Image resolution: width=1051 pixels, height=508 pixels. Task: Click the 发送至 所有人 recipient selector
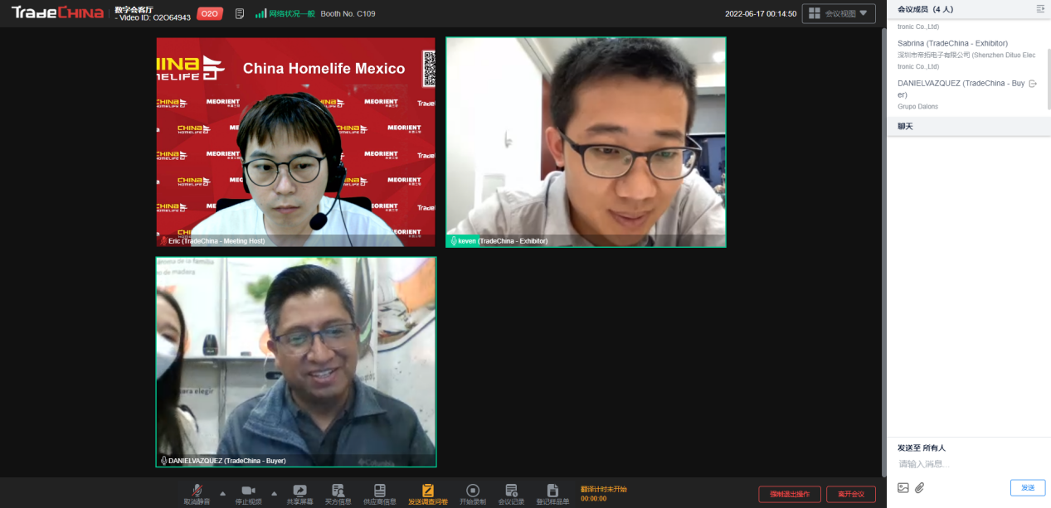coord(921,448)
